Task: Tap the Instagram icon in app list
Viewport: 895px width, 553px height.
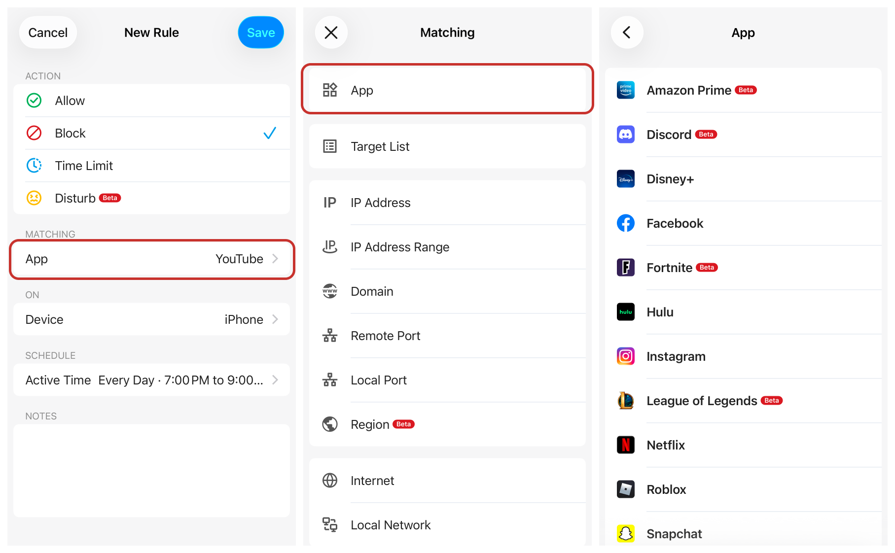Action: [x=625, y=356]
